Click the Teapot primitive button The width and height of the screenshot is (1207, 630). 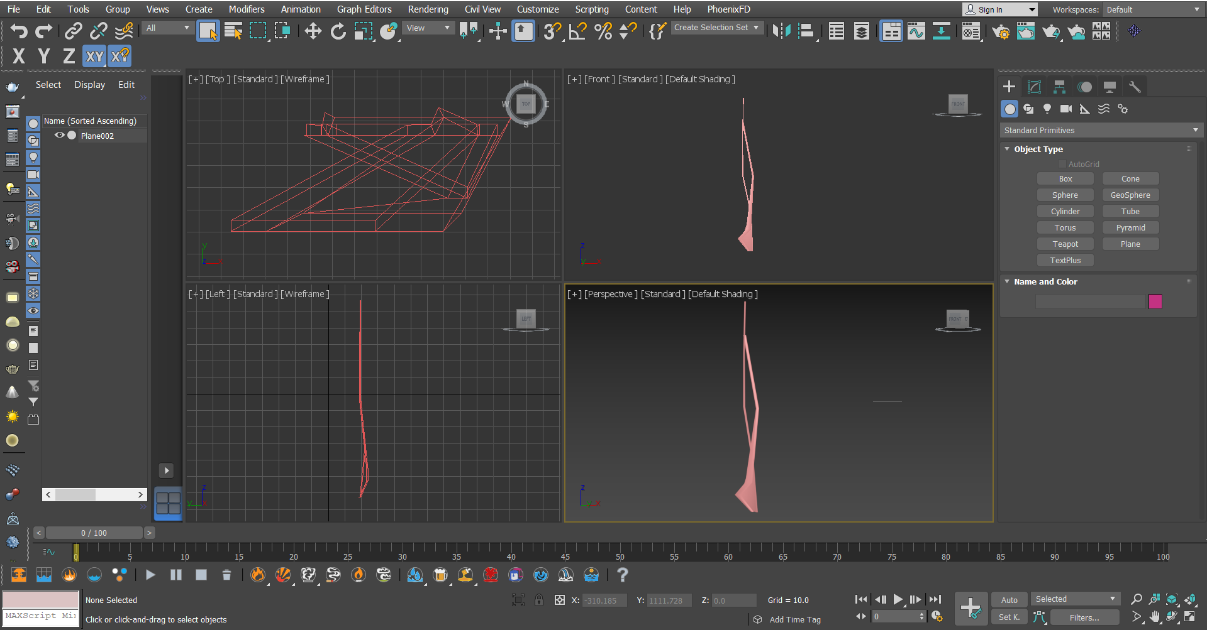[1065, 244]
